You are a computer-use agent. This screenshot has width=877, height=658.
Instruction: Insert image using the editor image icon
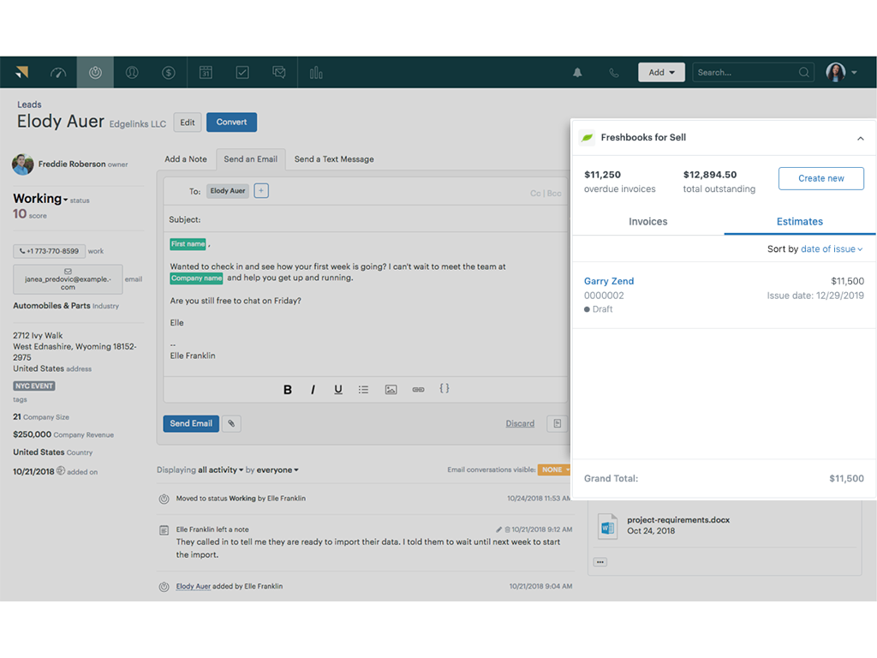[x=391, y=389]
